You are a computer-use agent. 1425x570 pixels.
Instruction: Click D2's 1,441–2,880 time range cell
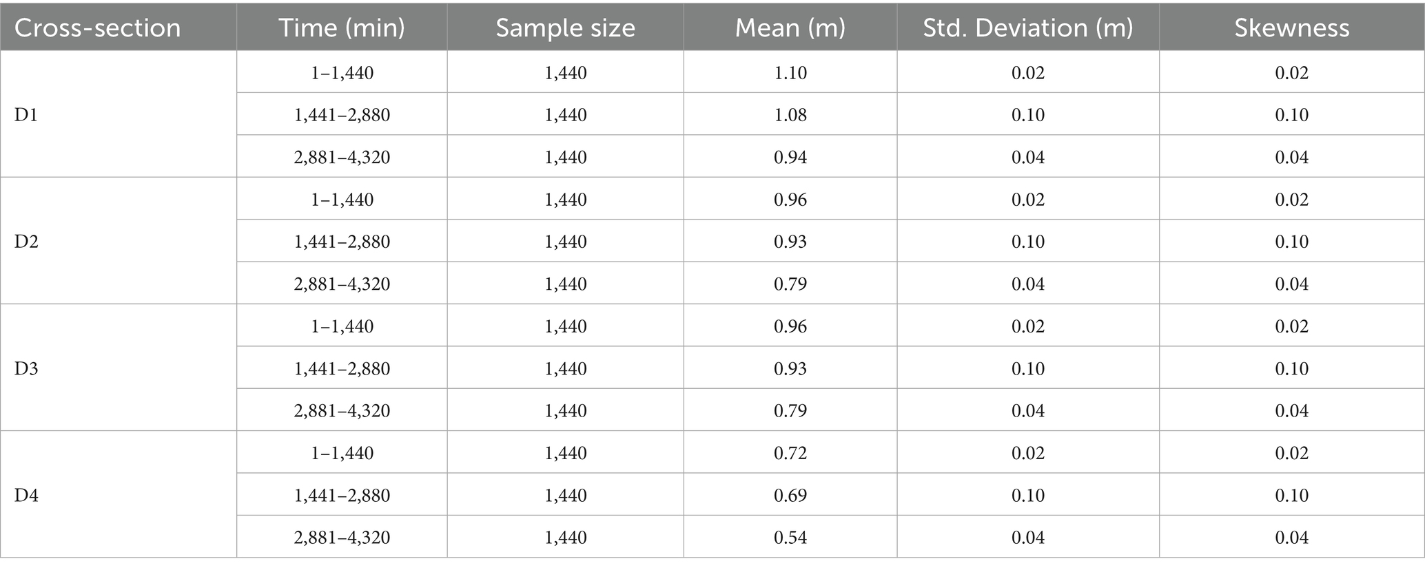(342, 242)
